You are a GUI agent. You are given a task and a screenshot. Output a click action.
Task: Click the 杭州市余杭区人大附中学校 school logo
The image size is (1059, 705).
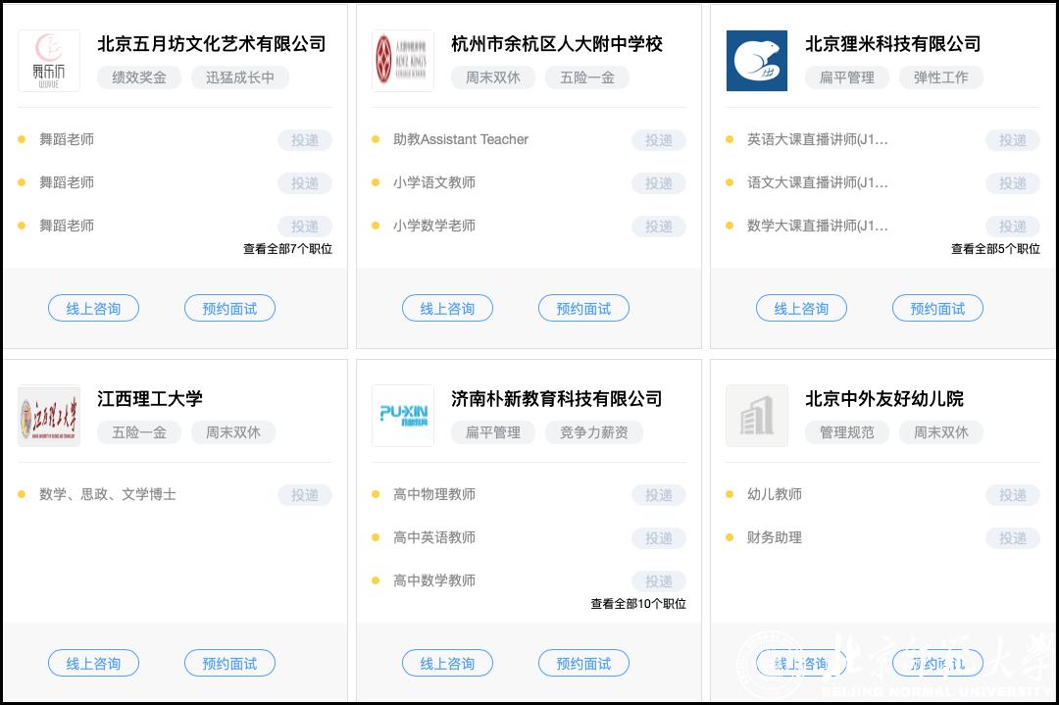click(x=403, y=61)
